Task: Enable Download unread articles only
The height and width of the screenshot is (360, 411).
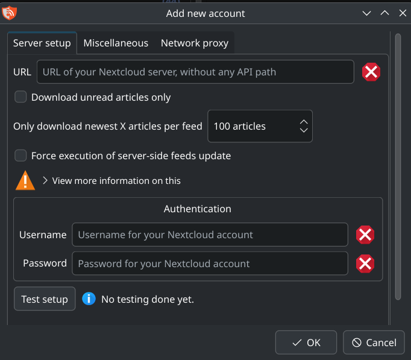Action: click(21, 97)
